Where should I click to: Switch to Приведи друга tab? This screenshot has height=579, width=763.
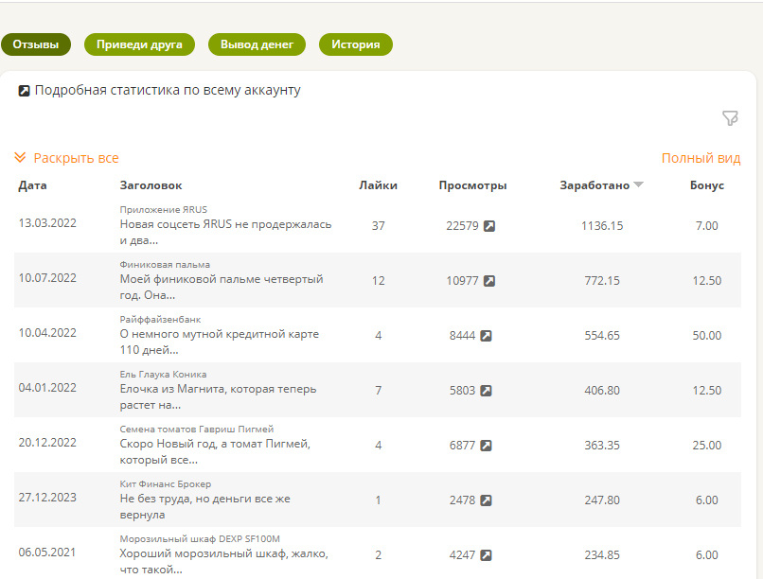(139, 44)
